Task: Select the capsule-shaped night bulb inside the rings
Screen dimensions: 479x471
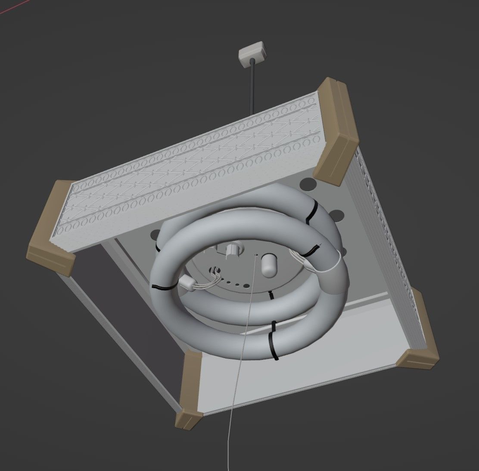Action: [x=269, y=265]
